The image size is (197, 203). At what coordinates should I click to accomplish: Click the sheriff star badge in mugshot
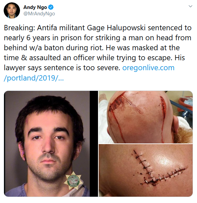coord(73,181)
